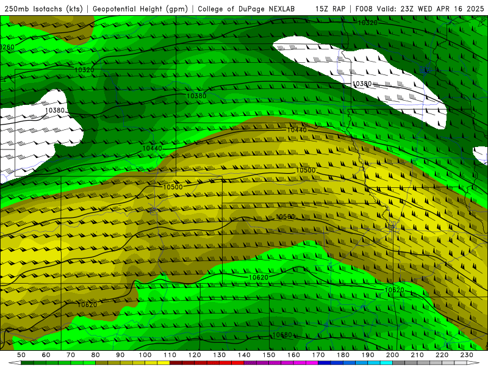Viewport: 488px width, 366px height.
Task: Click the color bar value 190
Action: pos(368,355)
